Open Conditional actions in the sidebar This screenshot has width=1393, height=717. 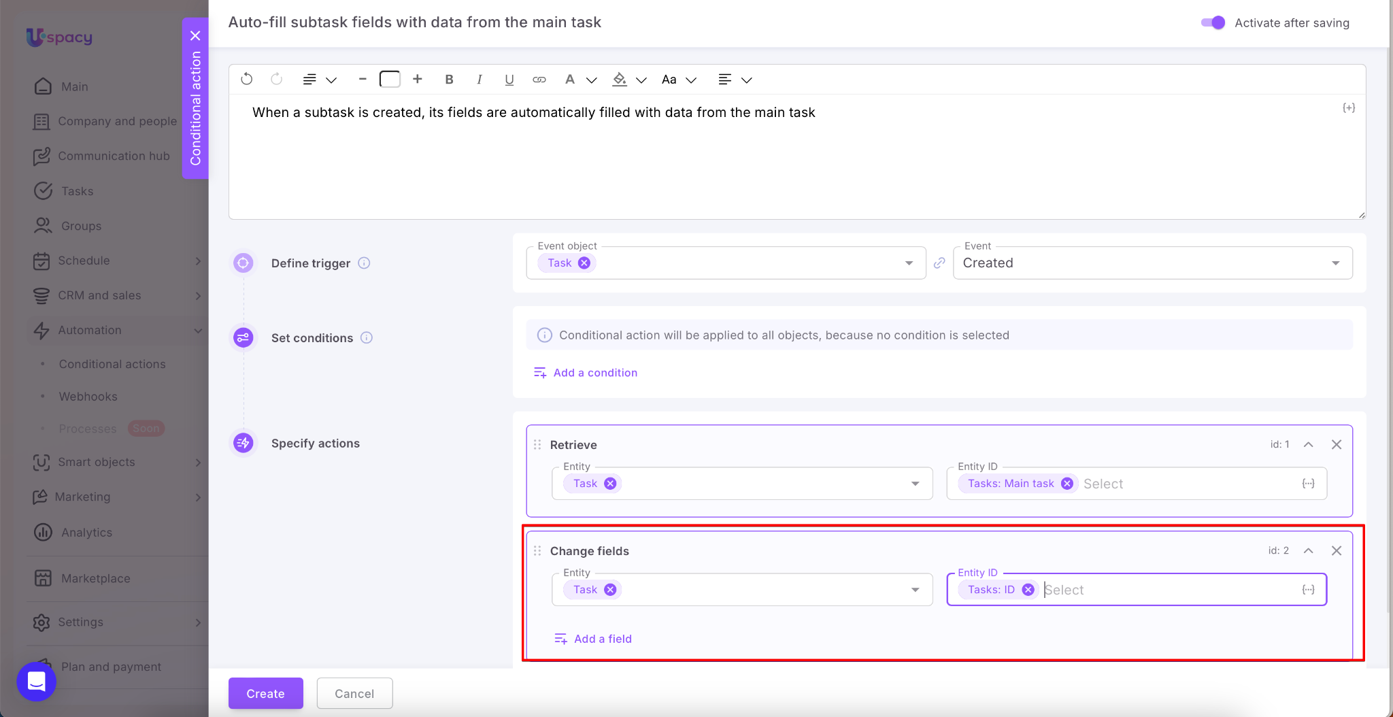pos(112,364)
